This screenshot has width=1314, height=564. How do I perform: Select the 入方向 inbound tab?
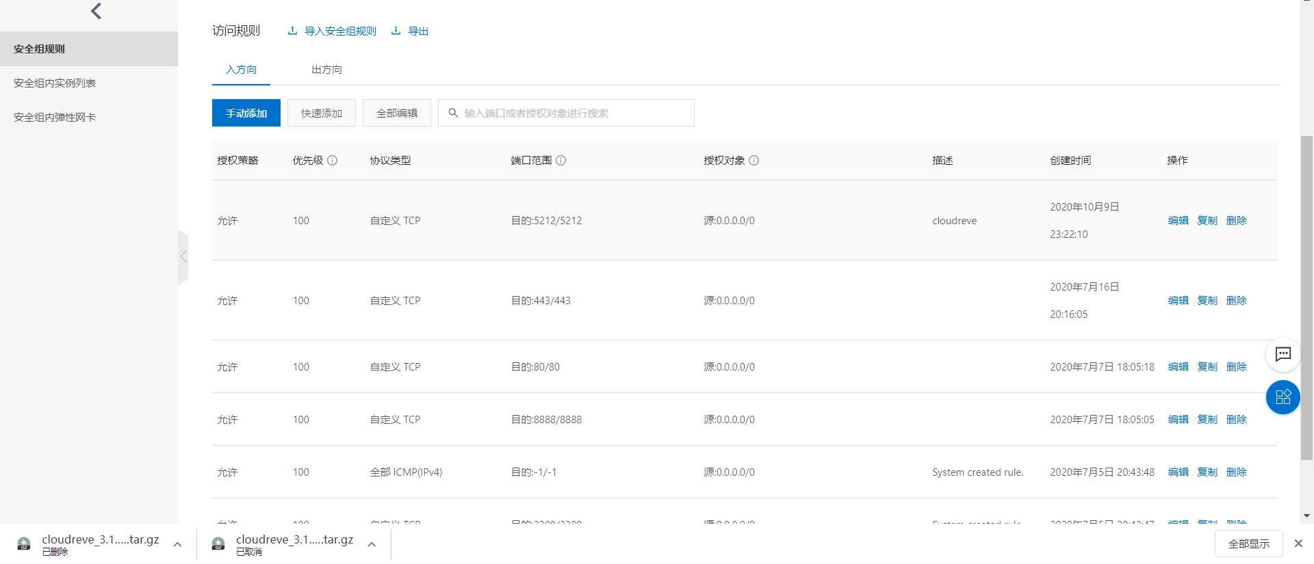241,70
